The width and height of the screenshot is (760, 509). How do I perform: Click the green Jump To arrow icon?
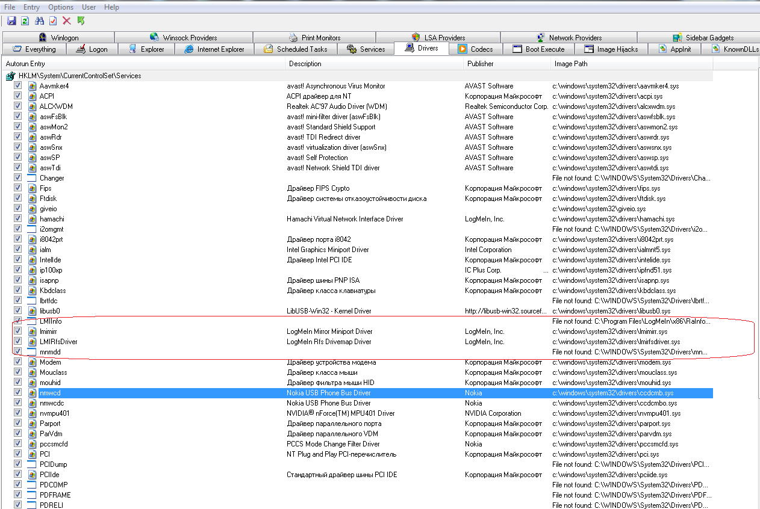pos(81,21)
